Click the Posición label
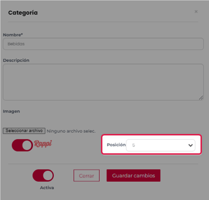This screenshot has width=209, height=200. (x=116, y=145)
